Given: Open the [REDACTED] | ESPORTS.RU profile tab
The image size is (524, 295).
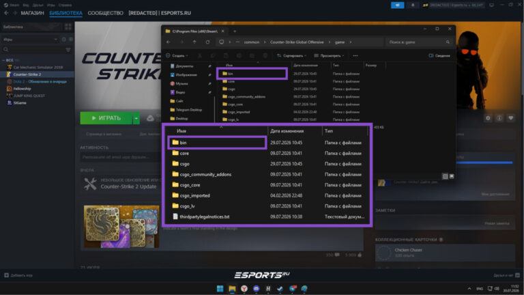Looking at the screenshot, I should tap(160, 13).
